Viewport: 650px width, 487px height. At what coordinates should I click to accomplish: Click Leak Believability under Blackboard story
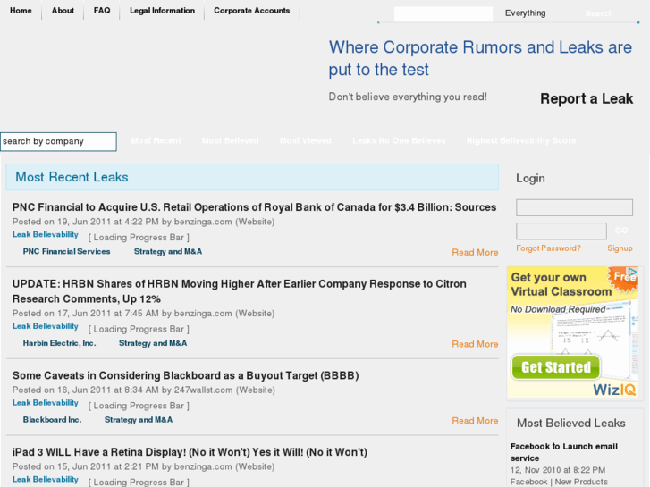[46, 403]
